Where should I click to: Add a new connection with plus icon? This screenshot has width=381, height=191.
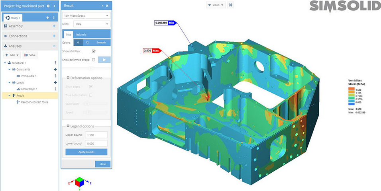coord(54,36)
